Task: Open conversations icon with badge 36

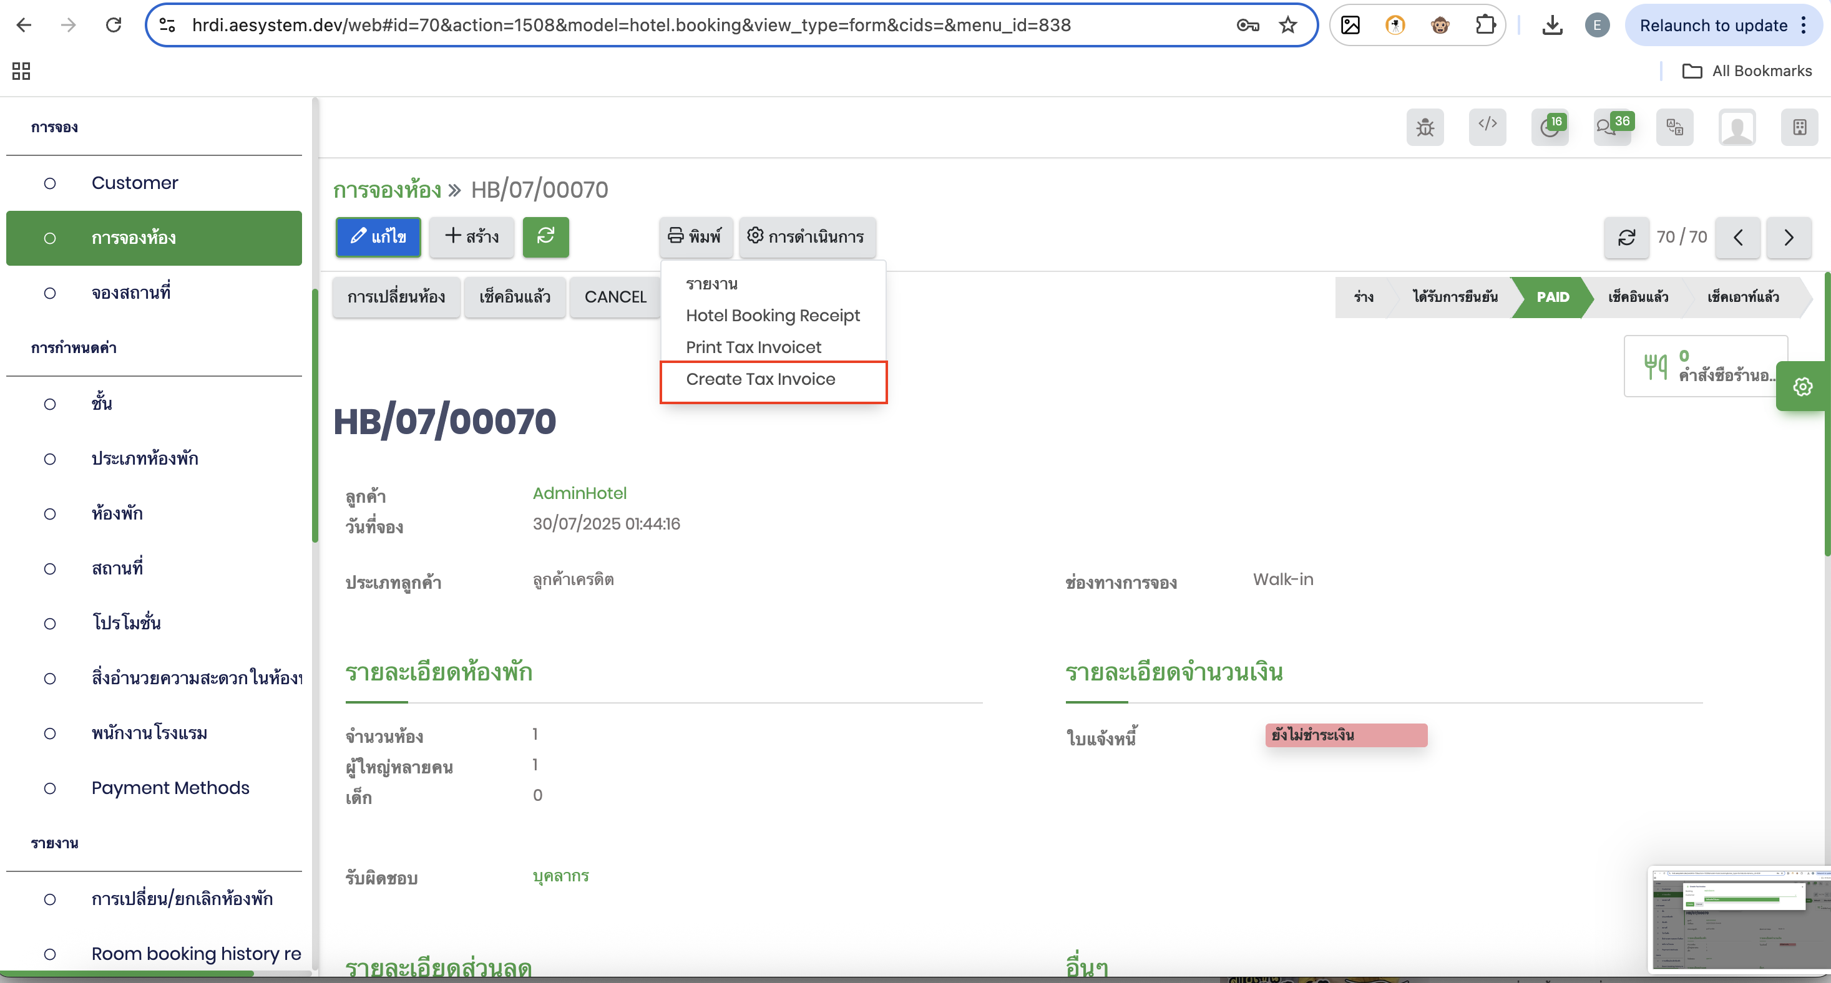Action: point(1611,127)
